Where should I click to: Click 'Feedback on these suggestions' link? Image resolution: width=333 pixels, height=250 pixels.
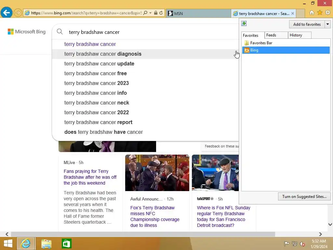point(221,146)
